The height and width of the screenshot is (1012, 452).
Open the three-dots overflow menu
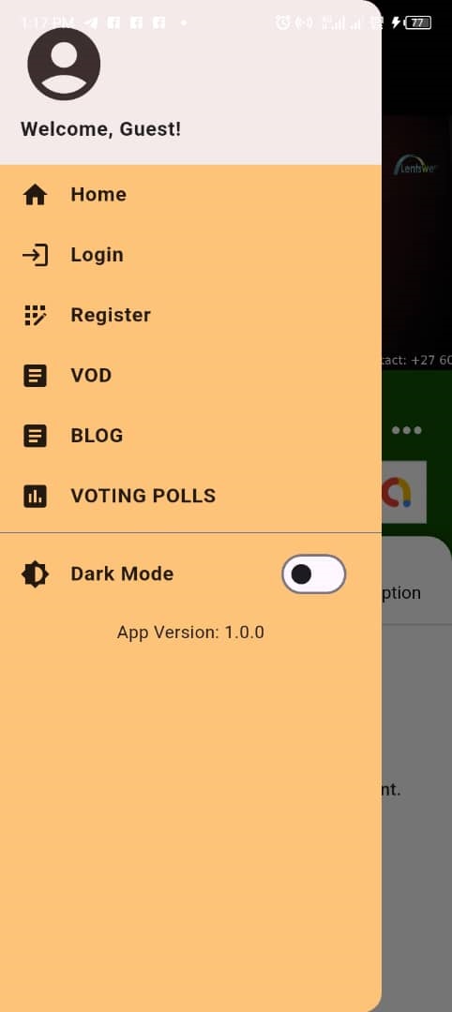click(407, 430)
